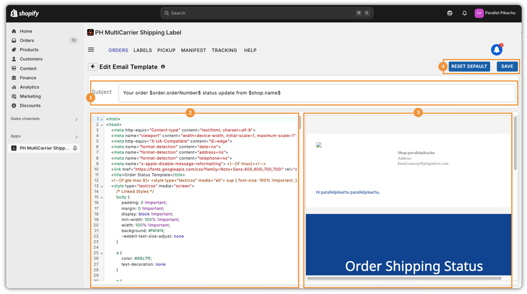The image size is (527, 294).
Task: Click the search magnifier icon
Action: tap(167, 13)
